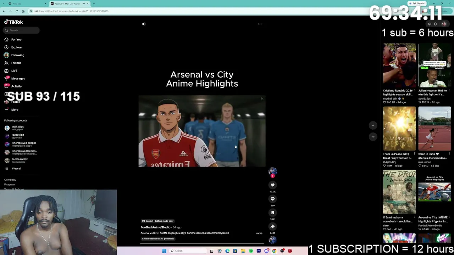Go to the next video
Image resolution: width=454 pixels, height=255 pixels.
pos(373,137)
